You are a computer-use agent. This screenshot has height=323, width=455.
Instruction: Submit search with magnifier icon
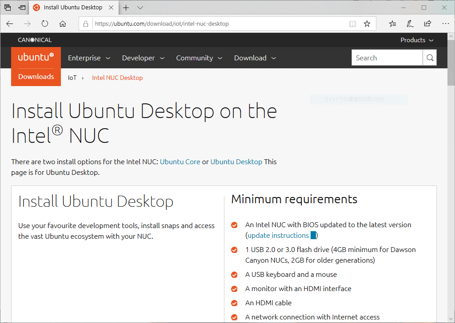coord(430,58)
